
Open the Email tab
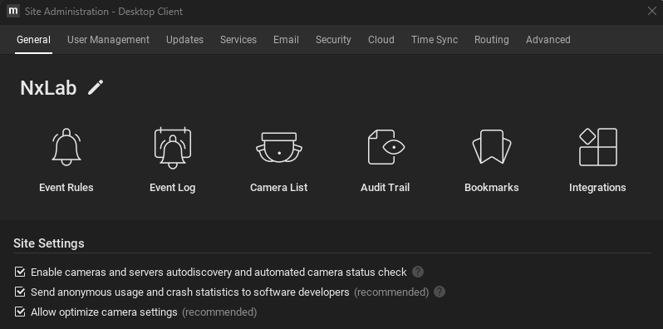pyautogui.click(x=287, y=40)
